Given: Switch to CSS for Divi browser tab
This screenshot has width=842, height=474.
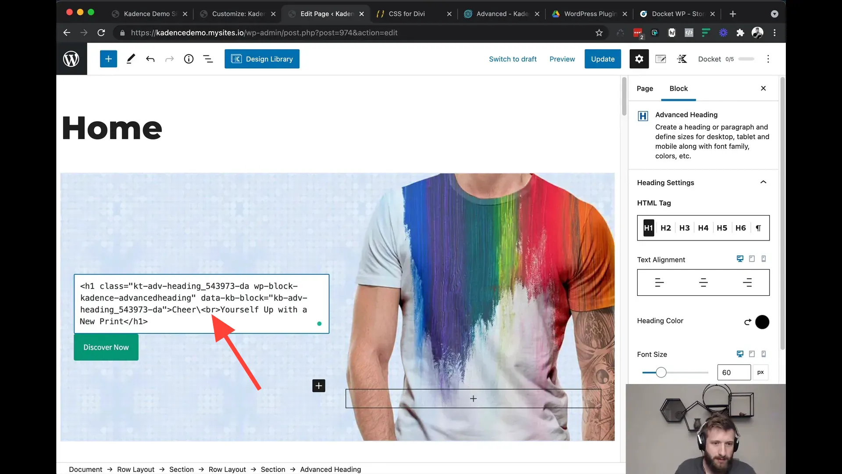Looking at the screenshot, I should pyautogui.click(x=407, y=14).
